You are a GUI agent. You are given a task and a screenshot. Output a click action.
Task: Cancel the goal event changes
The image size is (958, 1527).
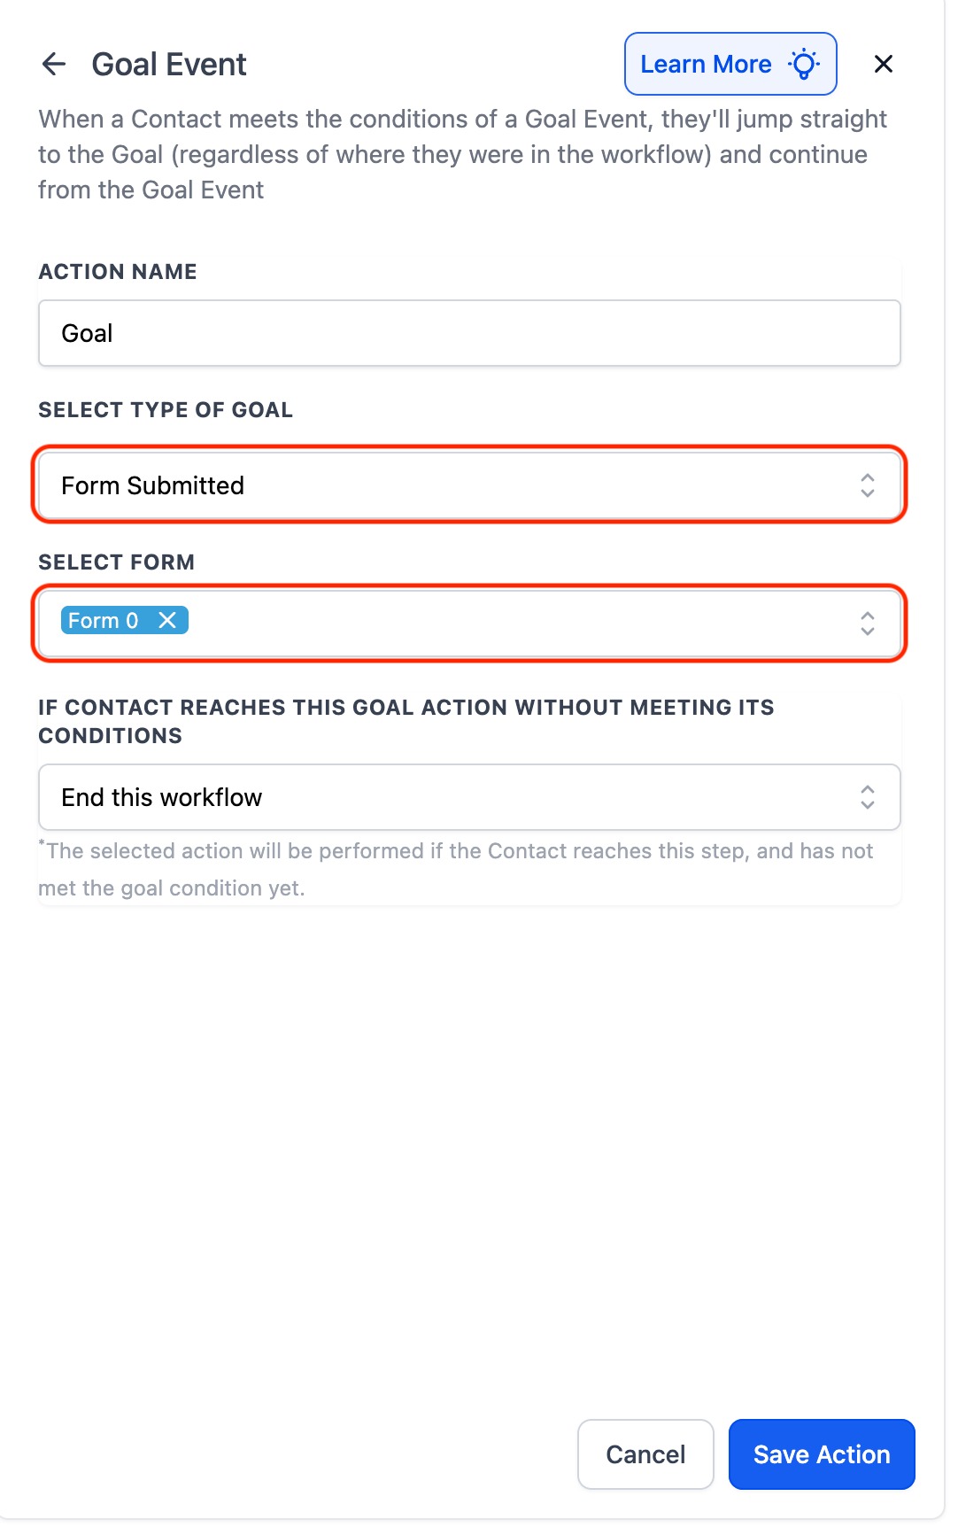[x=645, y=1454]
